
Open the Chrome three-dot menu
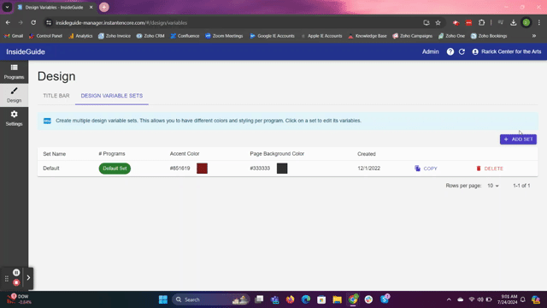click(539, 23)
